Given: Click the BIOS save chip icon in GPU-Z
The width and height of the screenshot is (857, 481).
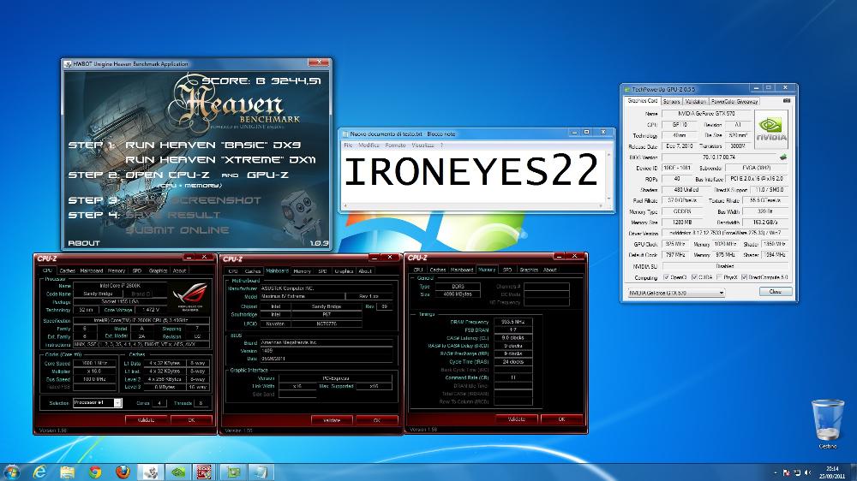Looking at the screenshot, I should (783, 157).
